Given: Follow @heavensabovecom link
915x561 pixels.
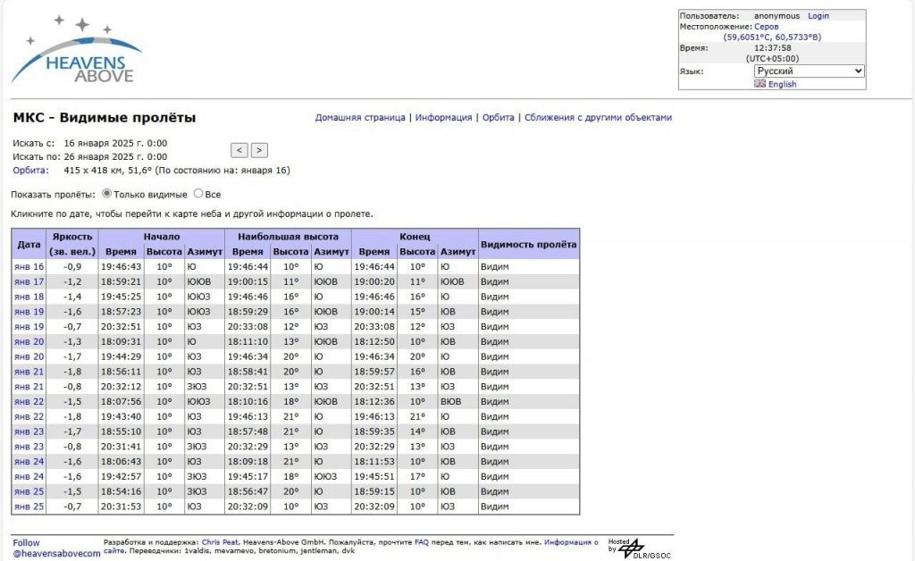Looking at the screenshot, I should point(55,554).
